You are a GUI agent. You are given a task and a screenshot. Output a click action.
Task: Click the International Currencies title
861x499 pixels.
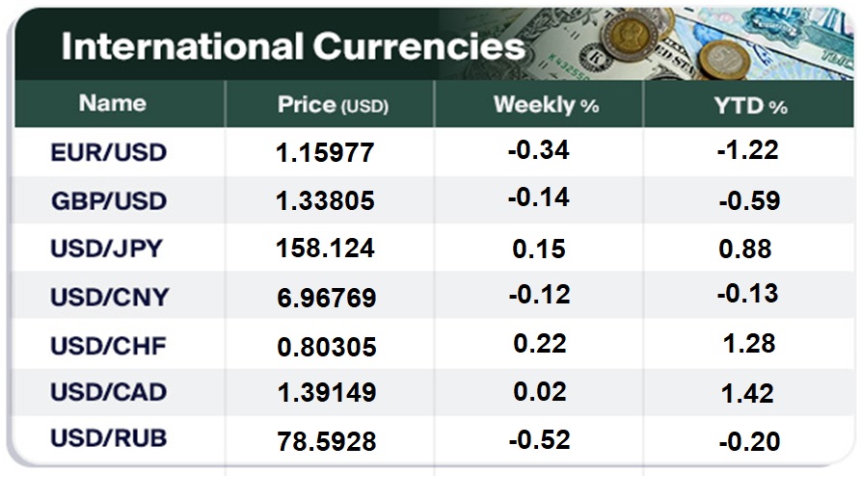293,47
